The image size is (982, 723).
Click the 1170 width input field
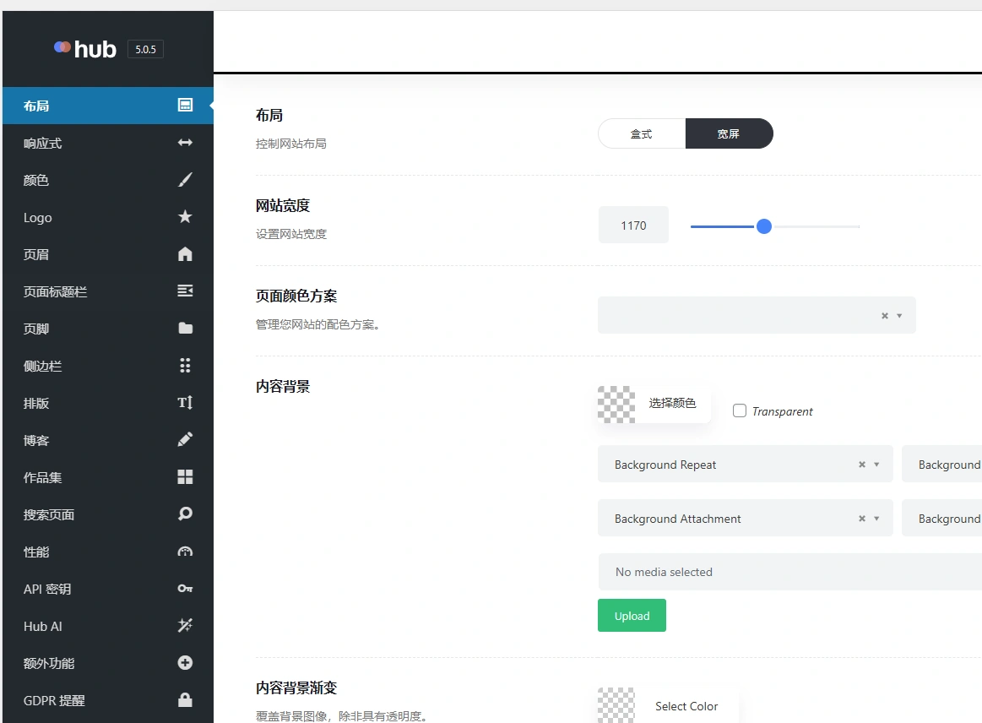point(632,225)
